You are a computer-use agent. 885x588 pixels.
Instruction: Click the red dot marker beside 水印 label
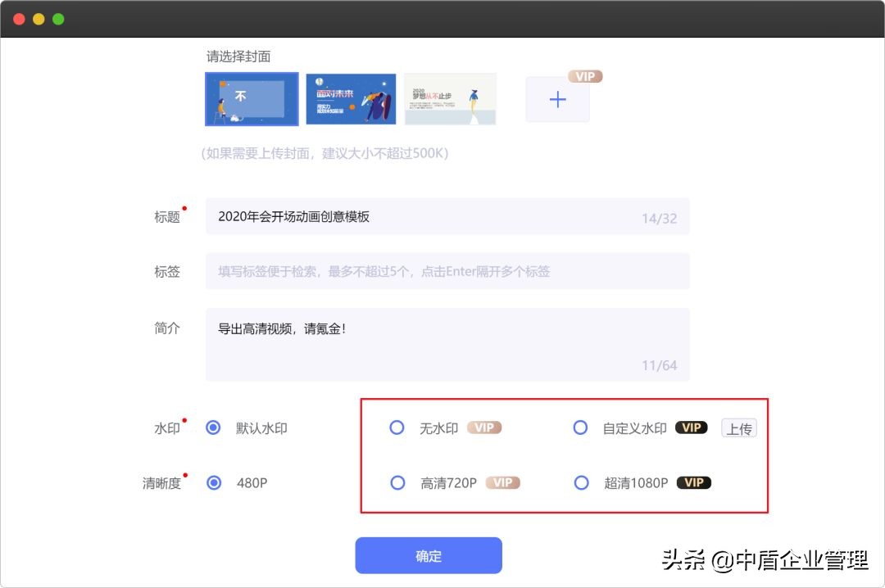pyautogui.click(x=184, y=419)
